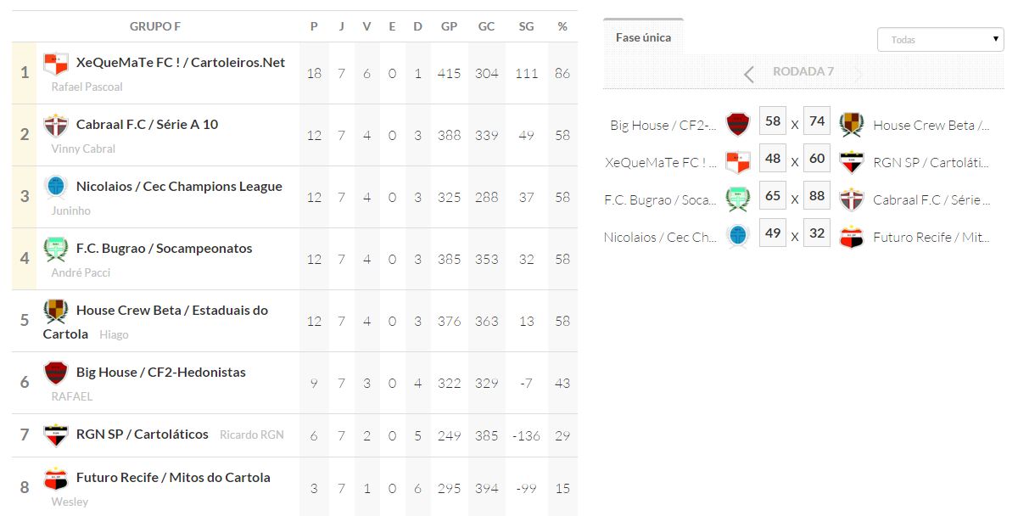Viewport: 1018px width, 516px height.
Task: Open Futuro Recife team in match list
Action: click(931, 238)
